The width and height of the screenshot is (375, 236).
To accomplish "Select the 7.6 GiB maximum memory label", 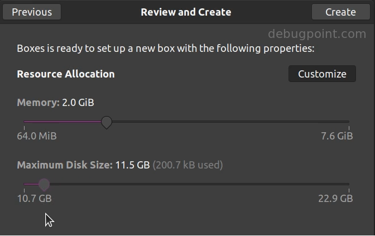I will [x=337, y=136].
